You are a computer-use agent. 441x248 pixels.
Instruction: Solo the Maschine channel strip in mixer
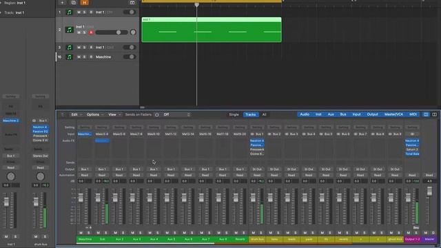[x=89, y=233]
